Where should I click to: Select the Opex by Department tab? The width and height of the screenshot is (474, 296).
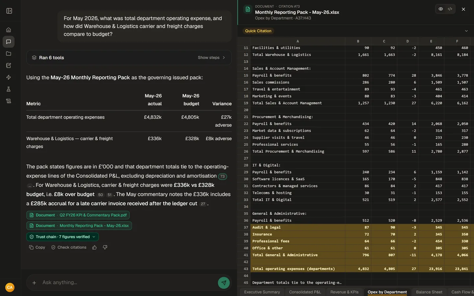pyautogui.click(x=387, y=292)
